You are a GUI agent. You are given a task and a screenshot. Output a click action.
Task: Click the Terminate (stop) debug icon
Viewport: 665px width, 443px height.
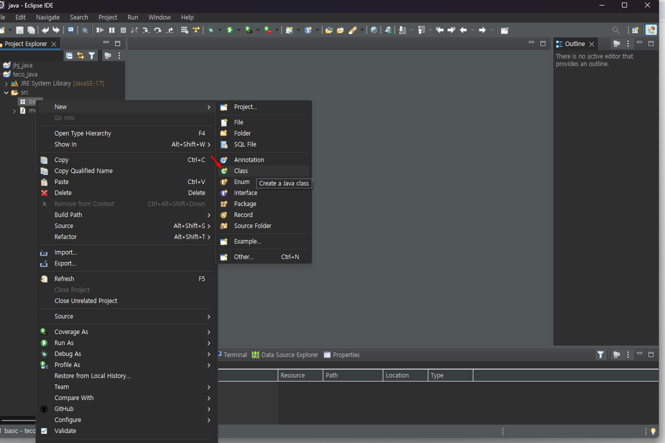pos(123,30)
